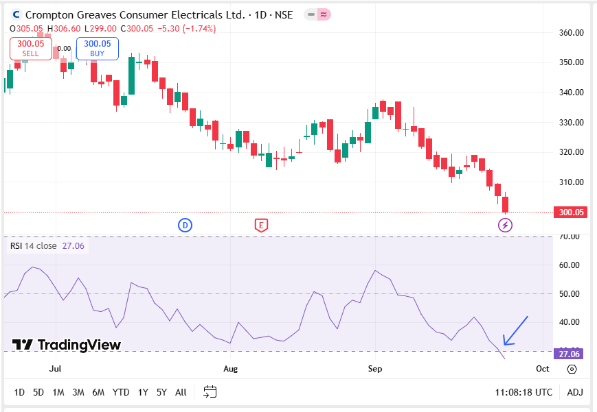Screen dimensions: 597x412
Task: Click the purple lightning bolt event marker
Action: (505, 225)
